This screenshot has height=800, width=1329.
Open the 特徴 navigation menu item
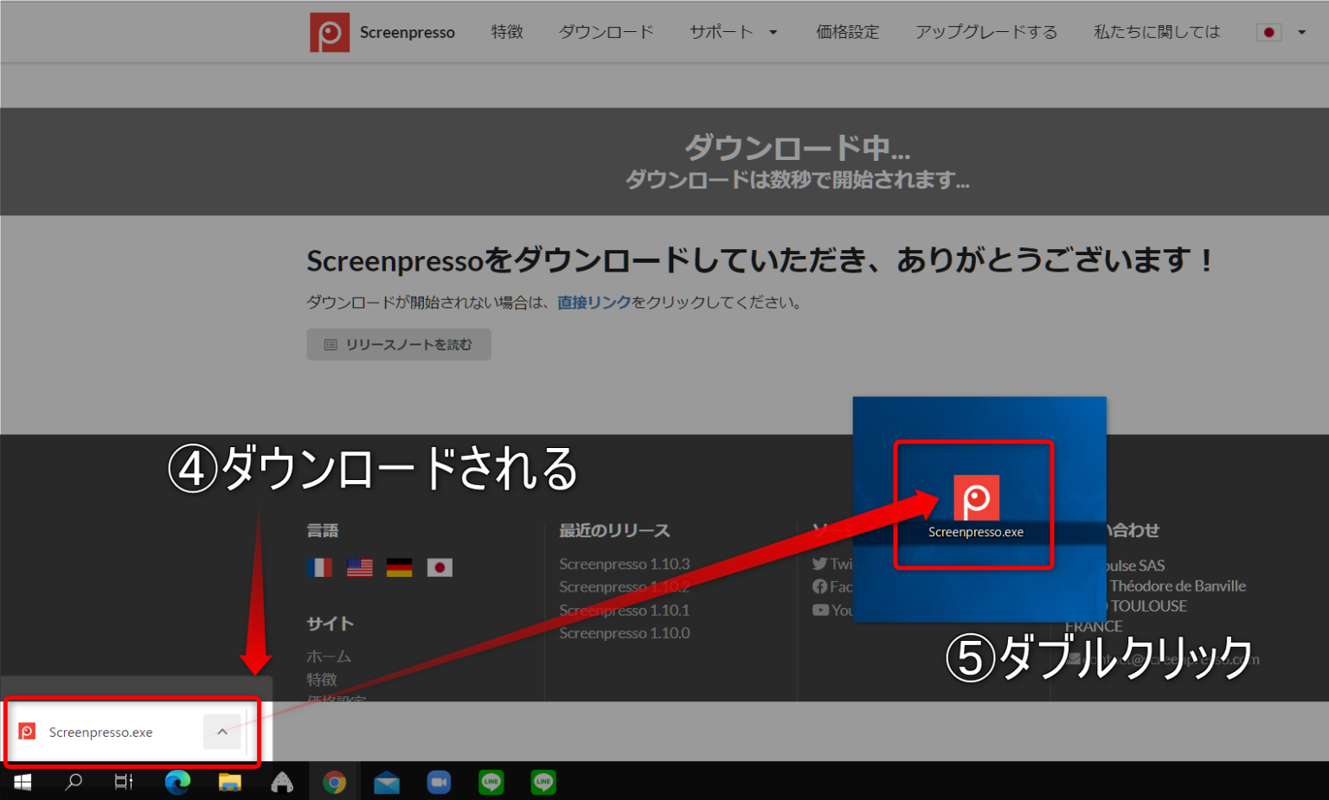507,32
